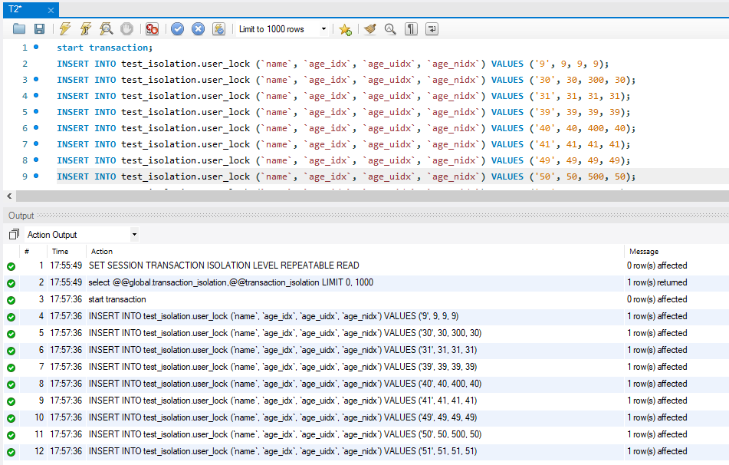This screenshot has width=729, height=465.
Task: Click editor line inserting VALUES ('30', 30, 300, 30)
Action: 346,80
